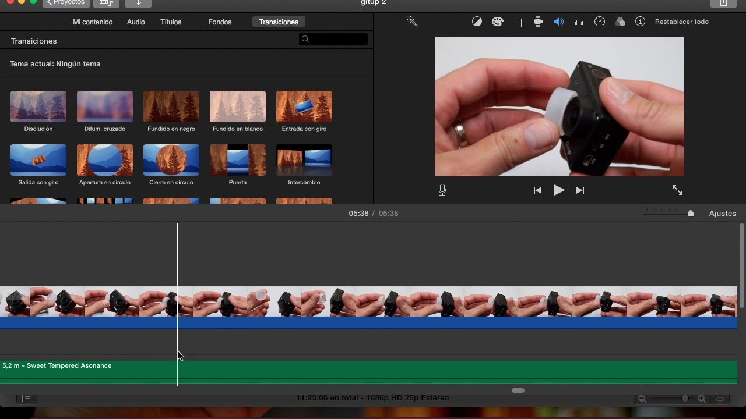
Task: Click the microphone voiceover icon
Action: tap(442, 190)
